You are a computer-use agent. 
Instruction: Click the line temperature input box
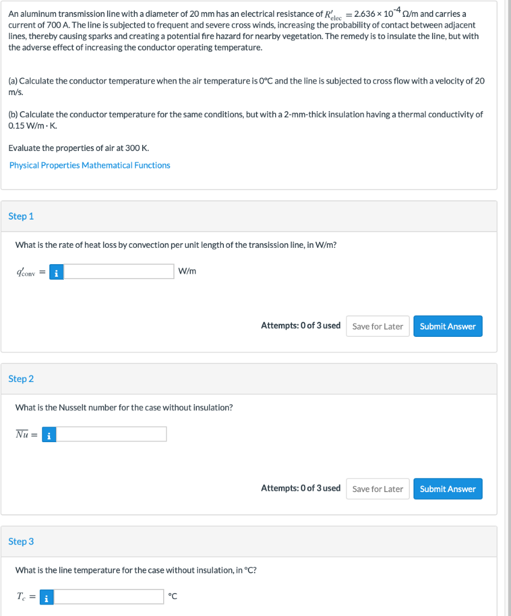110,596
